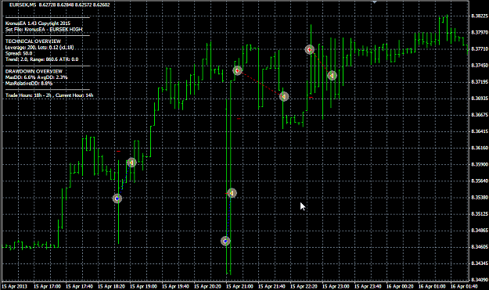This screenshot has width=489, height=290.
Task: Click the 8.35900 price axis label
Action: point(480,164)
